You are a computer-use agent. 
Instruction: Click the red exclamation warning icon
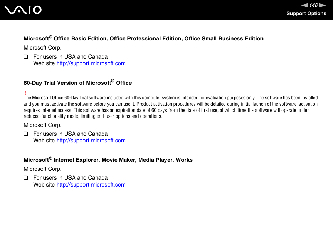point(25,93)
